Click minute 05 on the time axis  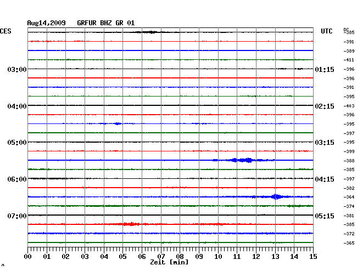122,256
